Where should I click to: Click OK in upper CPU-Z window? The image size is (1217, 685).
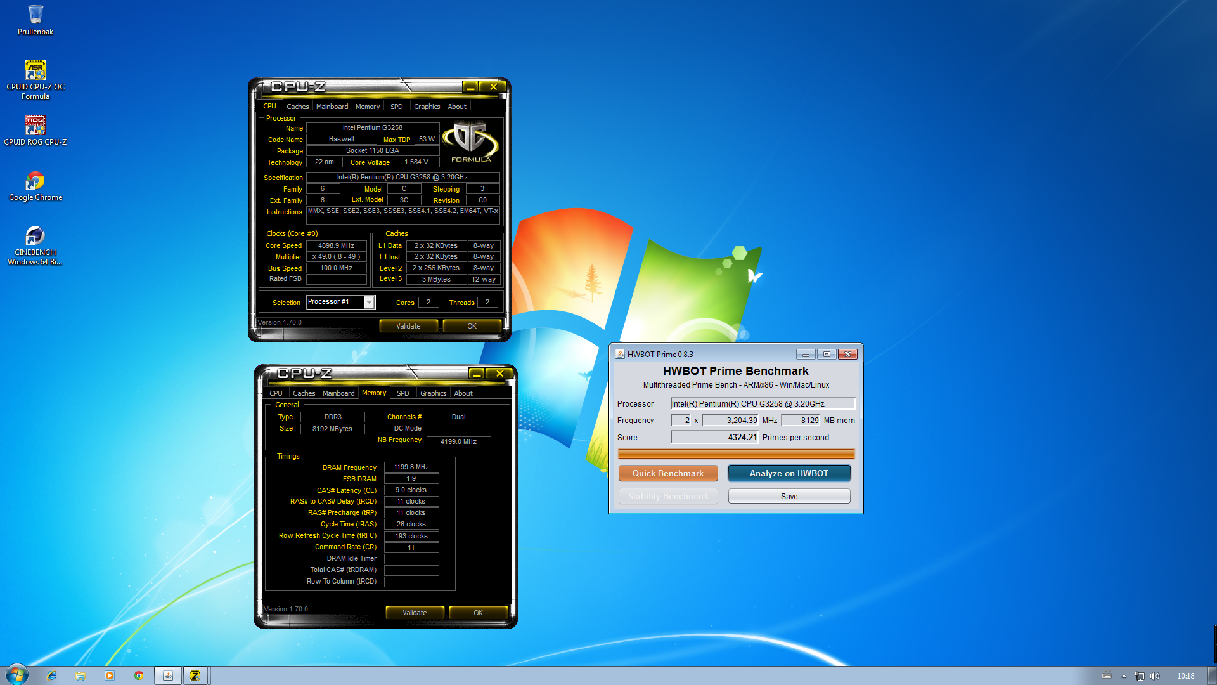point(472,326)
